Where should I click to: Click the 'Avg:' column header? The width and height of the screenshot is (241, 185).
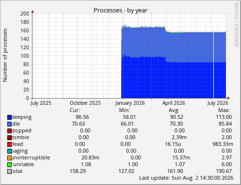pos(174,111)
